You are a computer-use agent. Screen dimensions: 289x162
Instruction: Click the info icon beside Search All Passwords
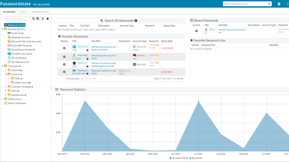click(136, 21)
